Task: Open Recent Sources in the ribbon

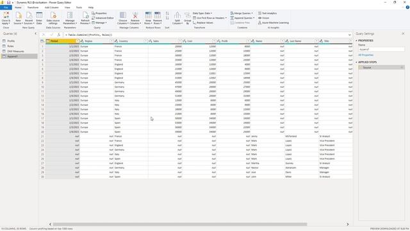Action: coord(29,18)
